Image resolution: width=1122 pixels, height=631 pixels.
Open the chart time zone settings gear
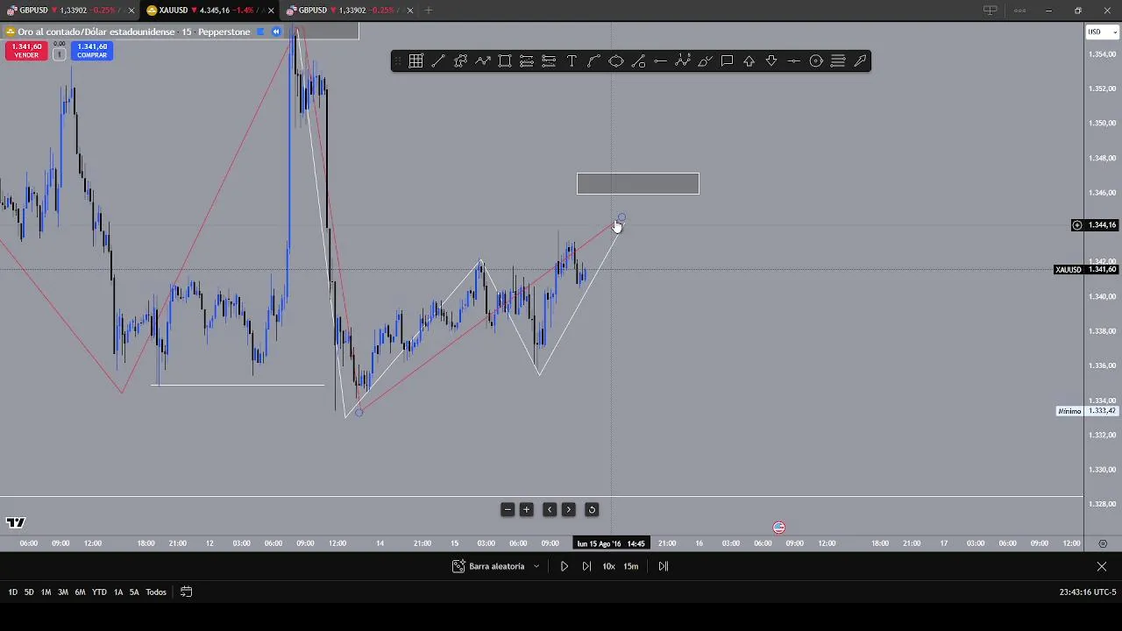[x=1103, y=543]
